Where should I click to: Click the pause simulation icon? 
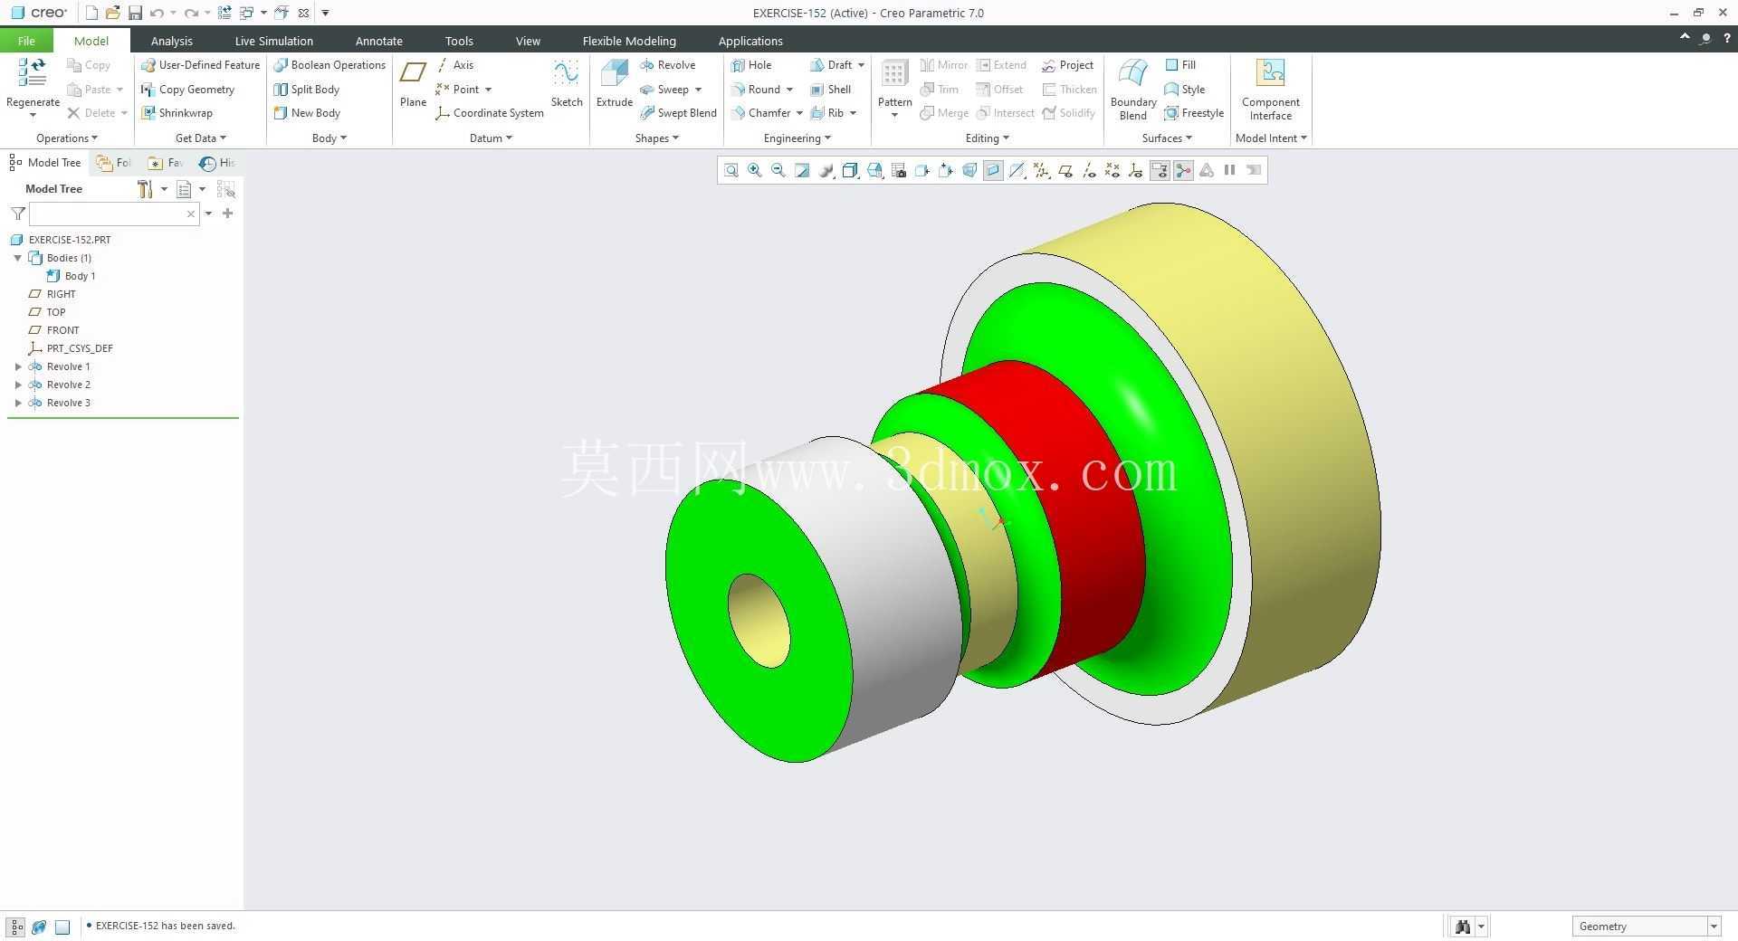pos(1230,170)
